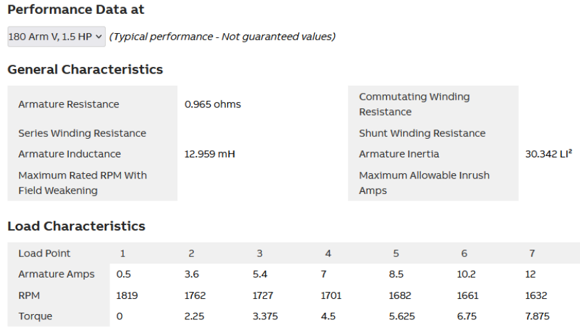Click Maximum Rated RPM With Field Weakening

pos(82,183)
